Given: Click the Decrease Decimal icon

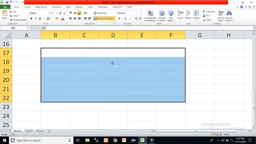Looking at the screenshot, I should pyautogui.click(x=140, y=19).
